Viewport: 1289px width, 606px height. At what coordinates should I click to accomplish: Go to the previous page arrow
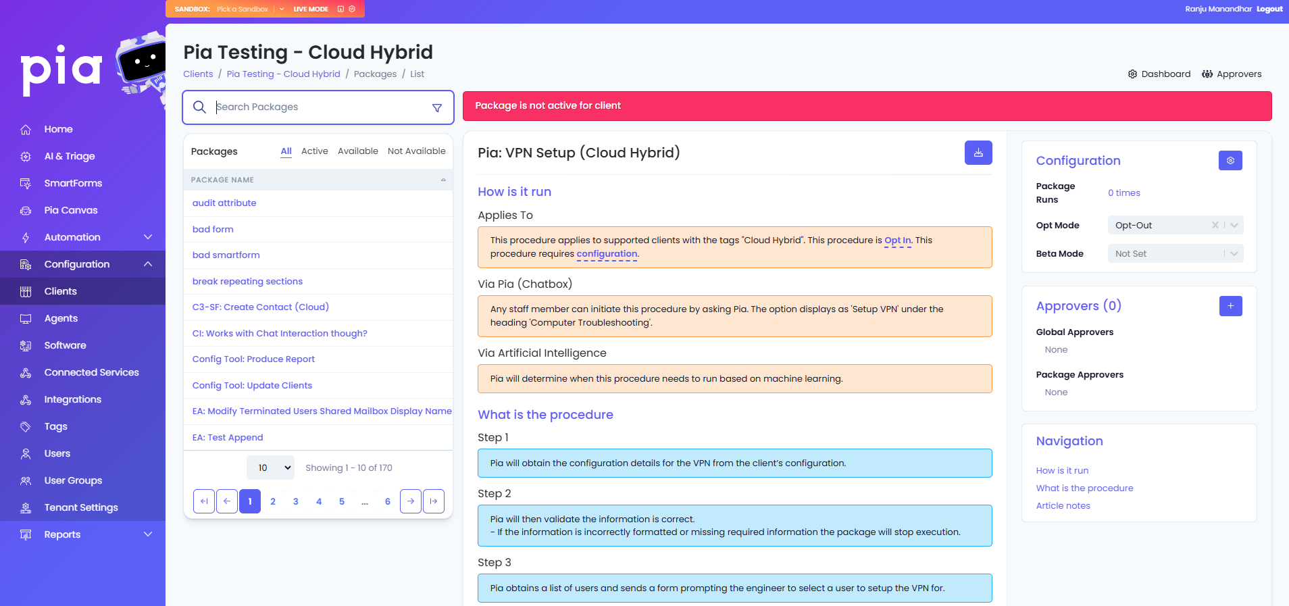[227, 501]
